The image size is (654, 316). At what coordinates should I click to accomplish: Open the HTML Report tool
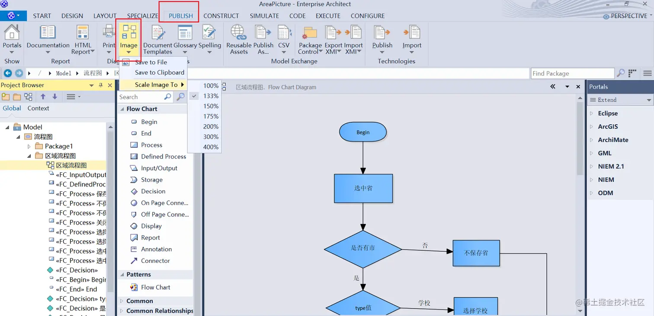click(83, 39)
